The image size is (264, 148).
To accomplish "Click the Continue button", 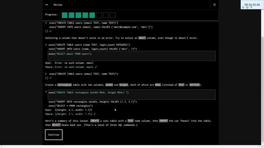I will pos(54,134).
